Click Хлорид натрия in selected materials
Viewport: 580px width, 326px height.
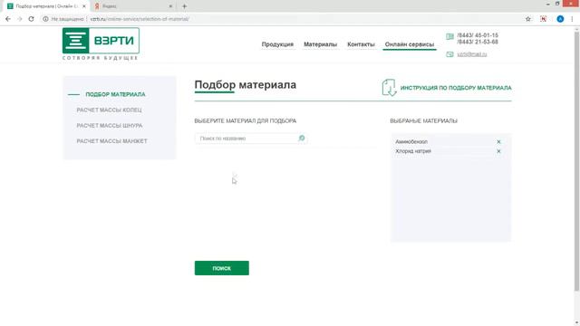(x=413, y=151)
